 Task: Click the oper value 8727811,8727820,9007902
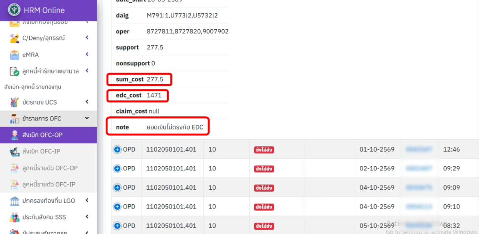[x=188, y=32]
